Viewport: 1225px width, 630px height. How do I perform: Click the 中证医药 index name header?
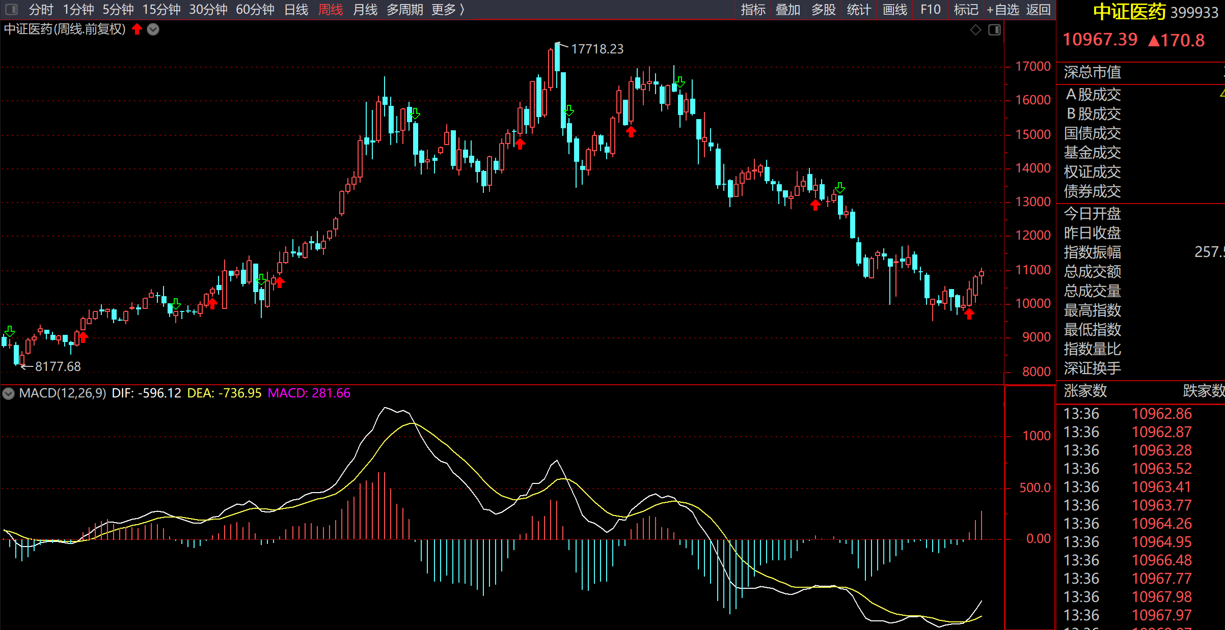[x=1129, y=12]
